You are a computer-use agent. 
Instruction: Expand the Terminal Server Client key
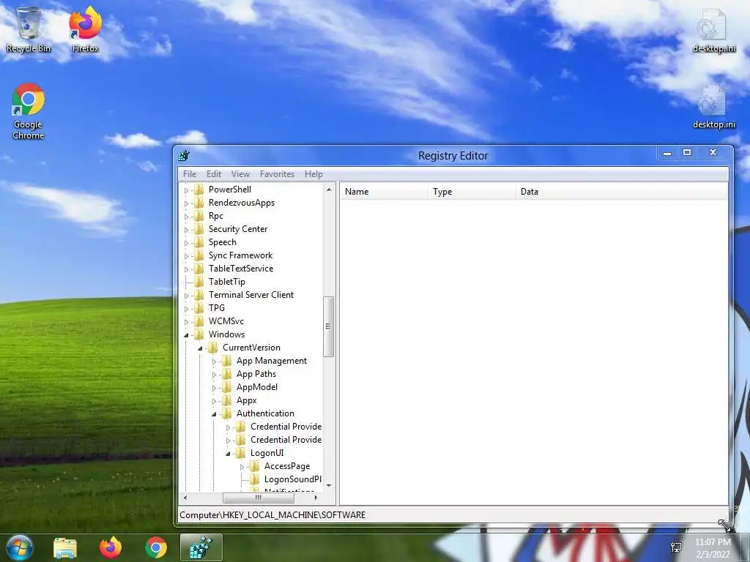click(186, 296)
